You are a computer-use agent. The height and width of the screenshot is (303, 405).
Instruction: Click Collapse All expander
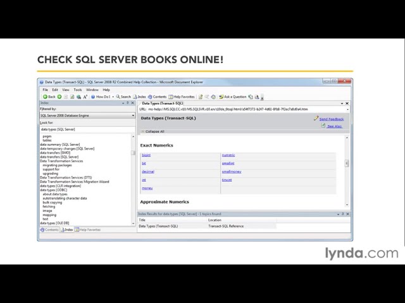tap(153, 131)
